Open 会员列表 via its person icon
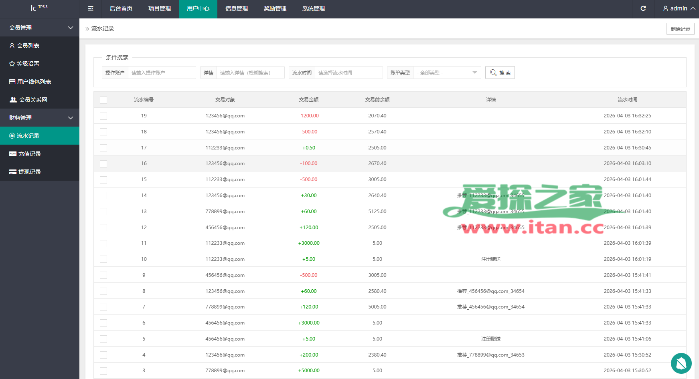This screenshot has width=699, height=379. pos(12,46)
